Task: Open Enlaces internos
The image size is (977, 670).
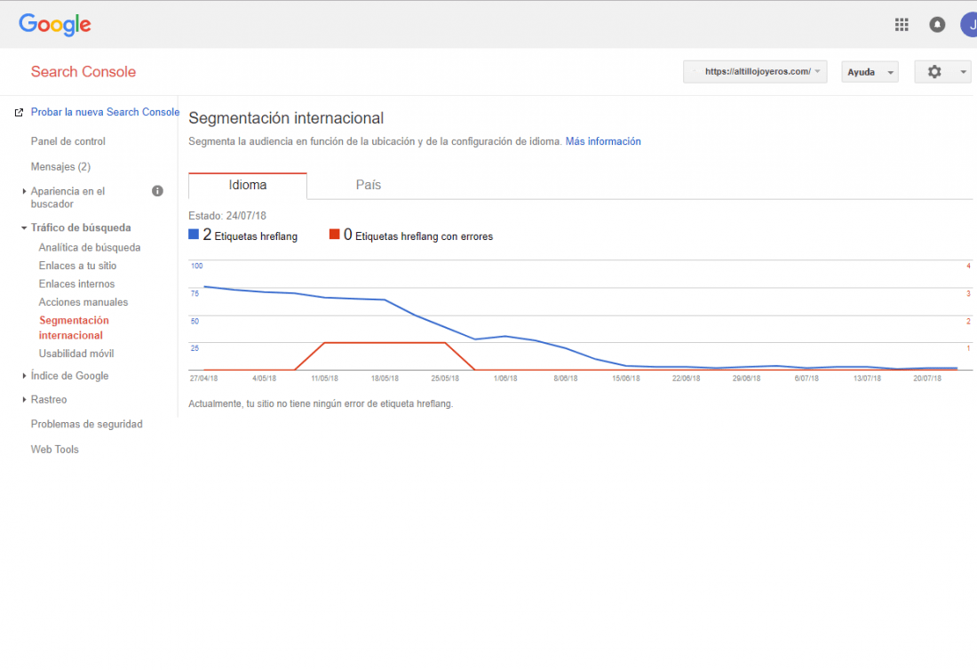Action: (76, 283)
